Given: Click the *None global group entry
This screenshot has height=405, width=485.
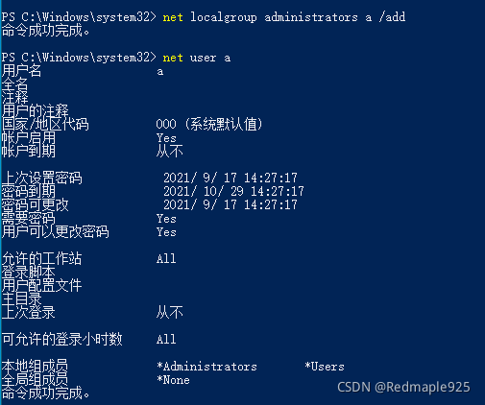Looking at the screenshot, I should [173, 380].
